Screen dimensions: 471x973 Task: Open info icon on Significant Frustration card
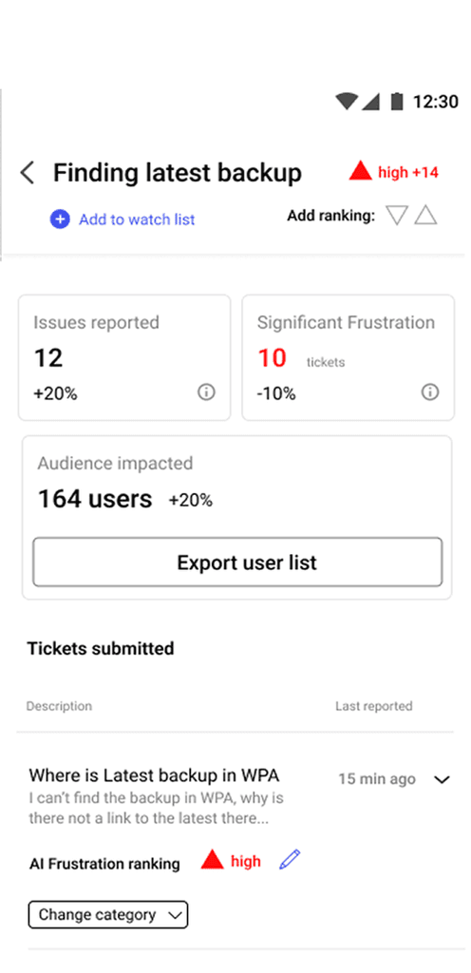pyautogui.click(x=430, y=392)
